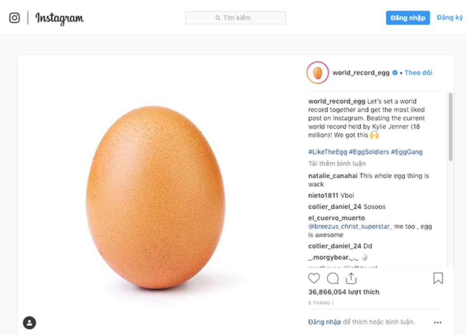Open comments via the speech bubble icon
Screen dimensions: 467x335
click(333, 278)
